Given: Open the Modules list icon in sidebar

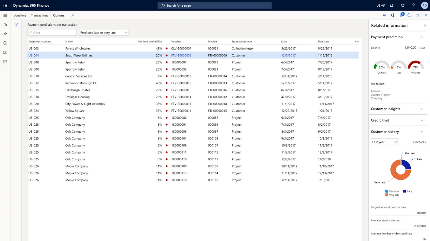Looking at the screenshot, I should click(5, 62).
